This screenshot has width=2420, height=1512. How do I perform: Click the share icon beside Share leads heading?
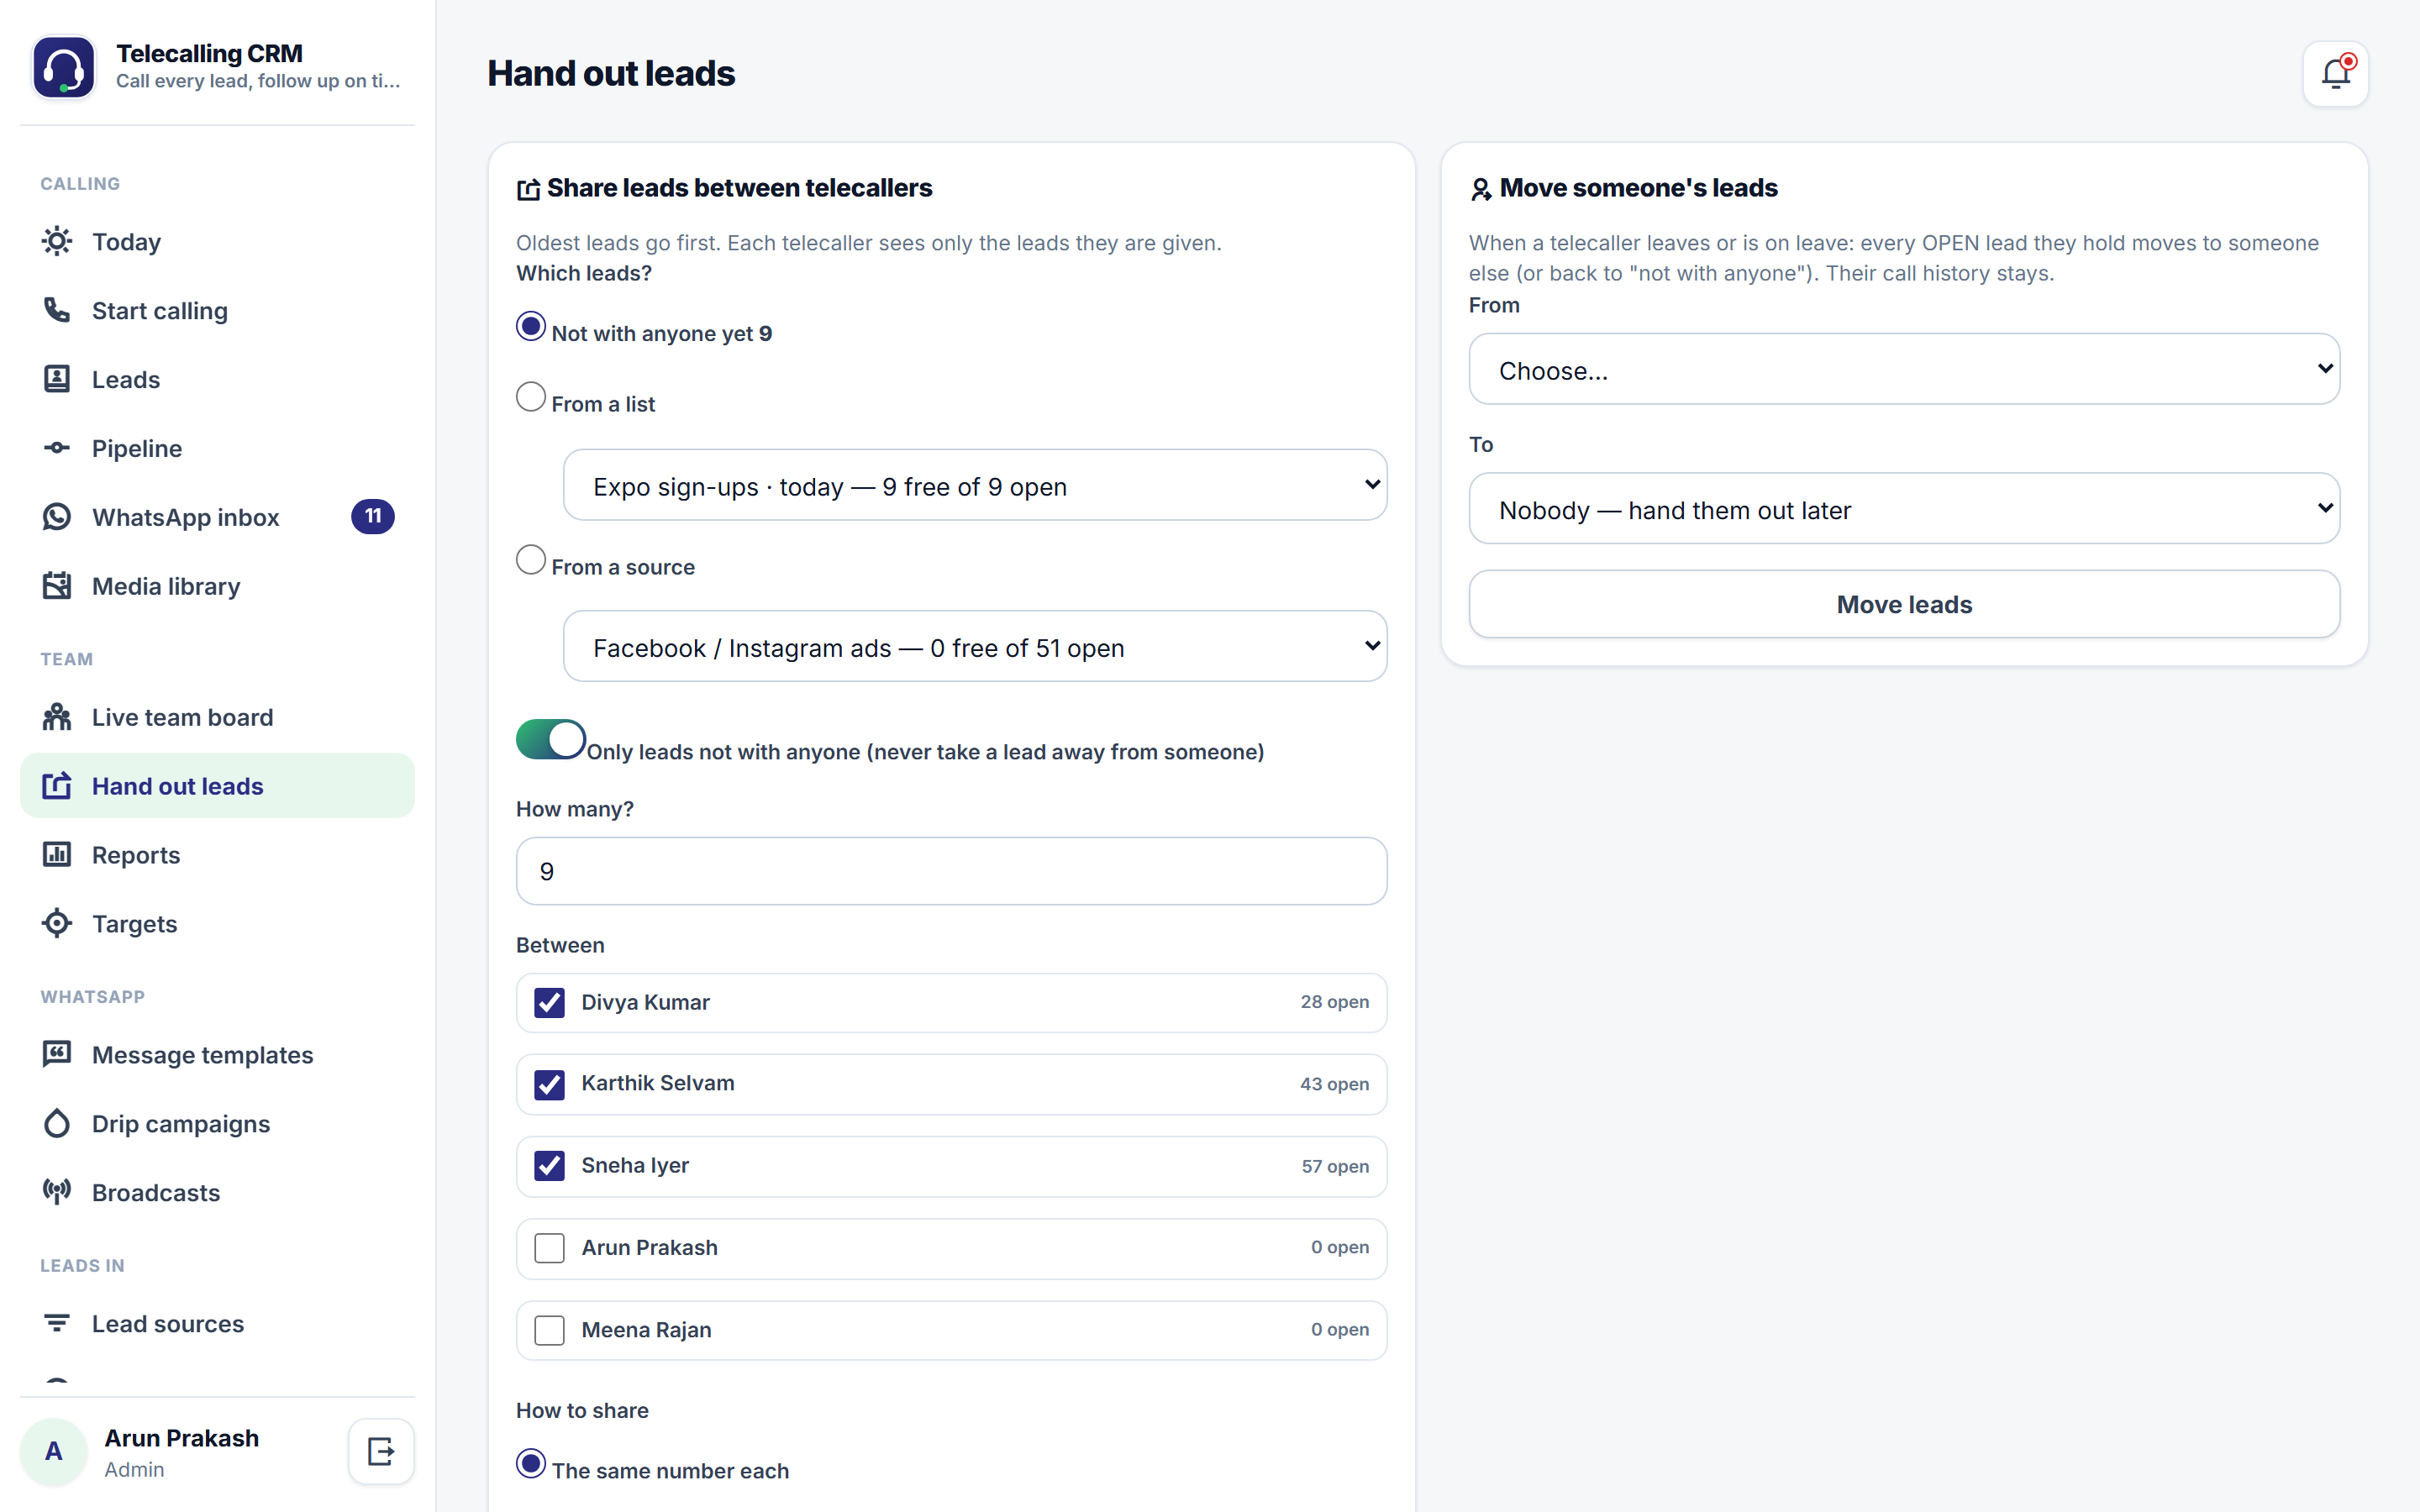click(528, 189)
